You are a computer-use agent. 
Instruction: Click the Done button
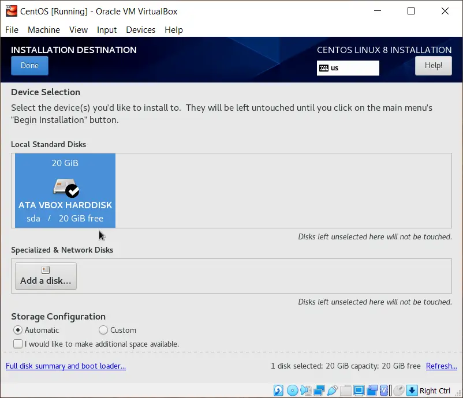[x=29, y=66]
